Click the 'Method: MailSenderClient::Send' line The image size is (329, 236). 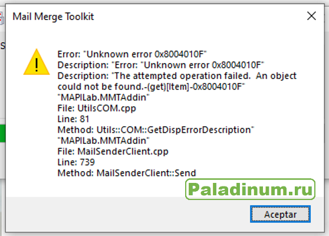point(127,173)
